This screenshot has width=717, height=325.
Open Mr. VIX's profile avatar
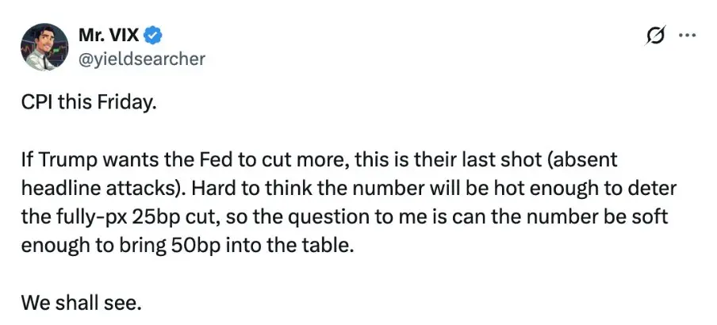(x=44, y=45)
